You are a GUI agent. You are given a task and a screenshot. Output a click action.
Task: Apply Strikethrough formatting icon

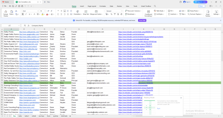pyautogui.click(x=34, y=14)
